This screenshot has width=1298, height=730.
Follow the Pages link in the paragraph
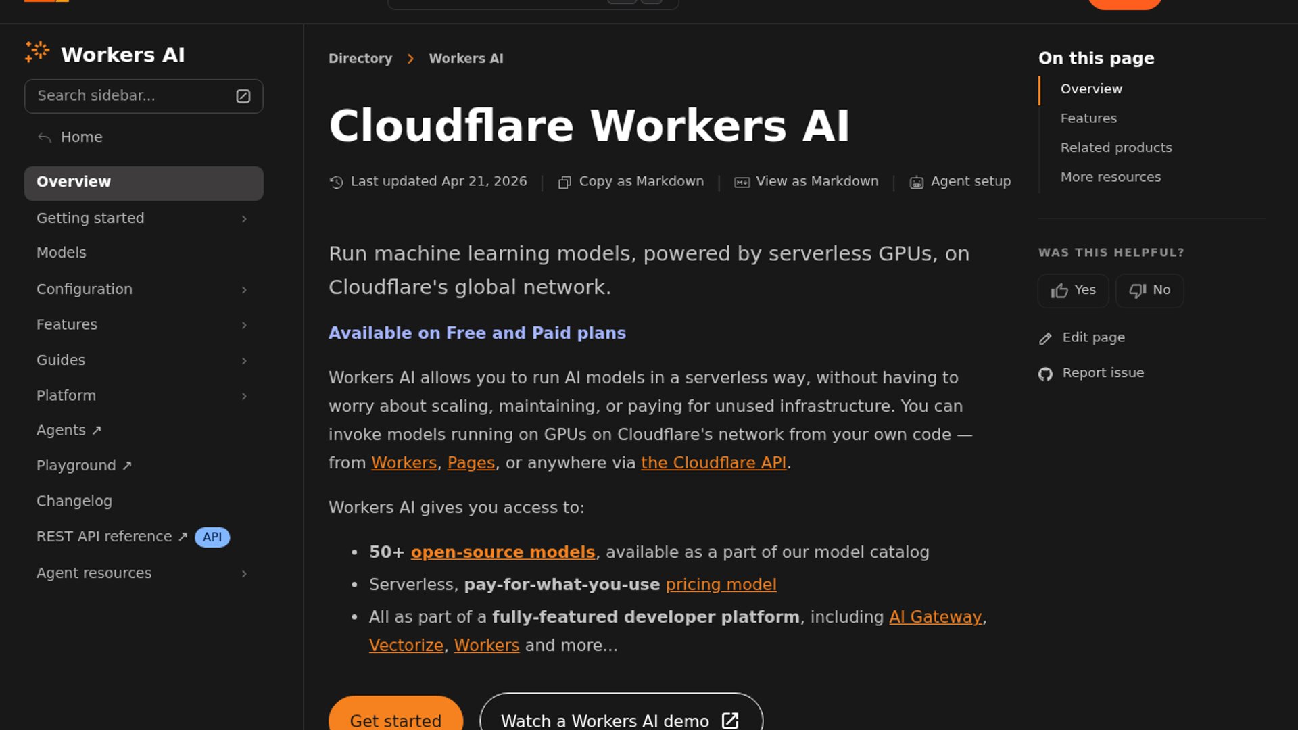coord(471,463)
